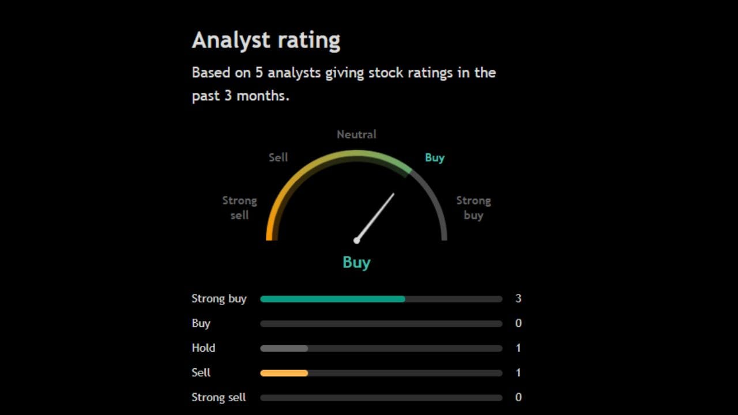Click the empty Buy rating bar
The width and height of the screenshot is (738, 415).
(x=381, y=324)
